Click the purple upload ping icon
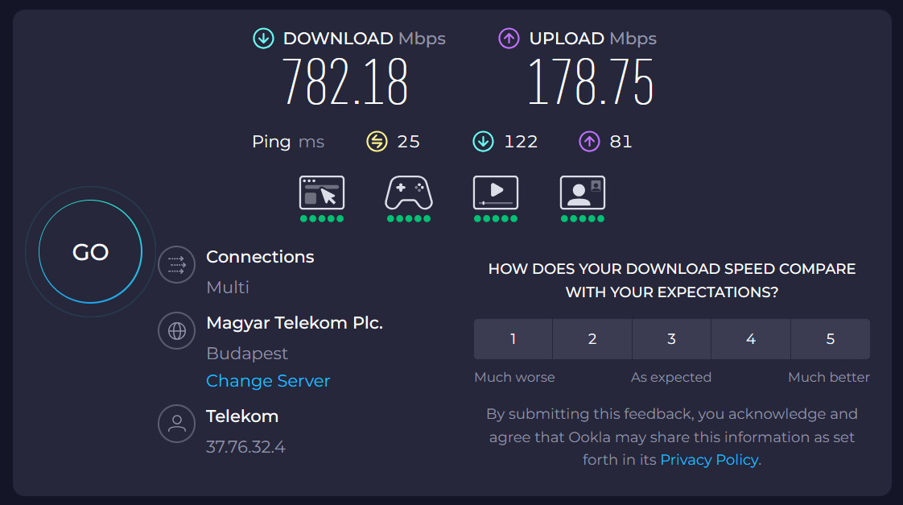The height and width of the screenshot is (505, 903). [x=589, y=142]
